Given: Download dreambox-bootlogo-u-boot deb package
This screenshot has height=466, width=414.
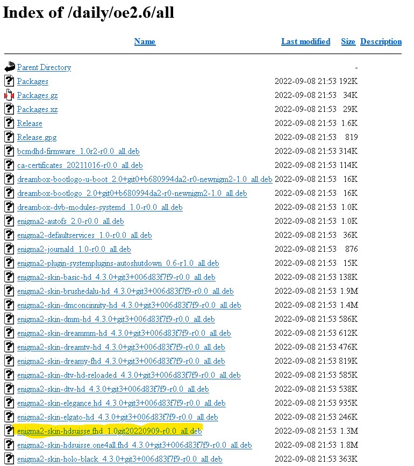Looking at the screenshot, I should (144, 179).
